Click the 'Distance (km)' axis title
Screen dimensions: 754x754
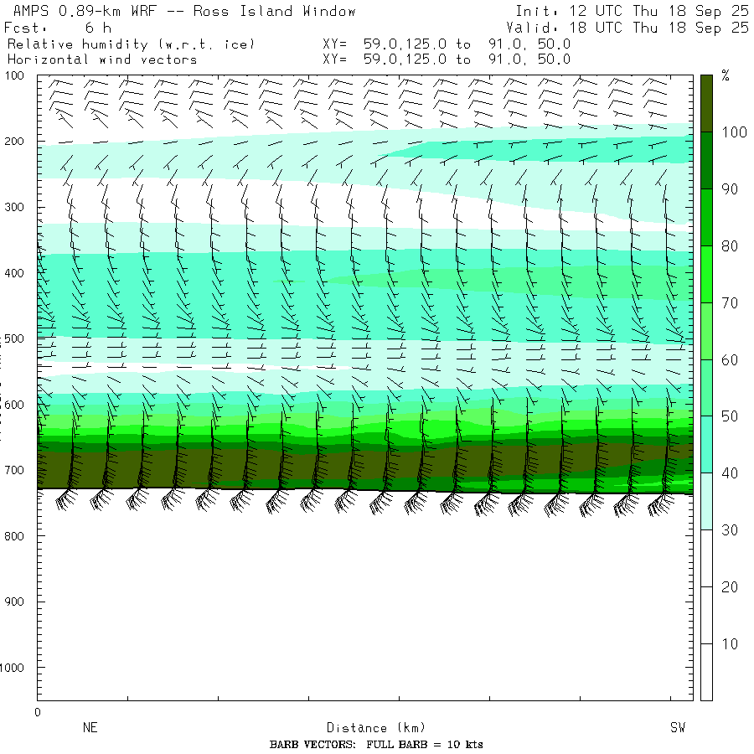[x=376, y=728]
